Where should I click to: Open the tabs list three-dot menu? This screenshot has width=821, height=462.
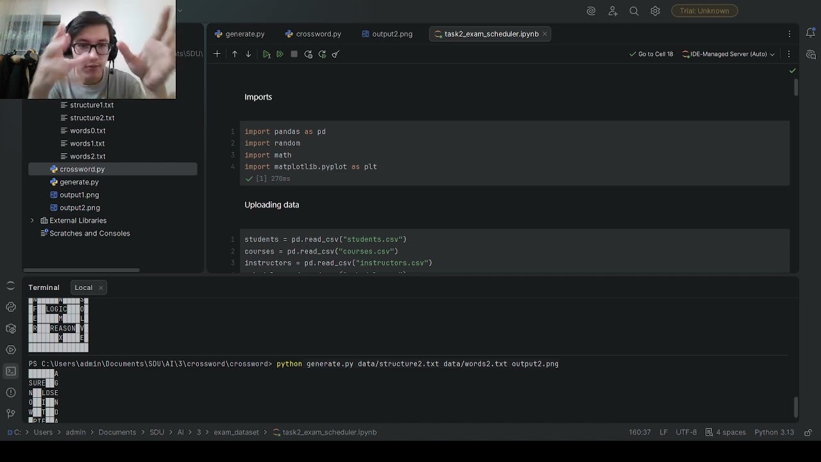coord(790,34)
